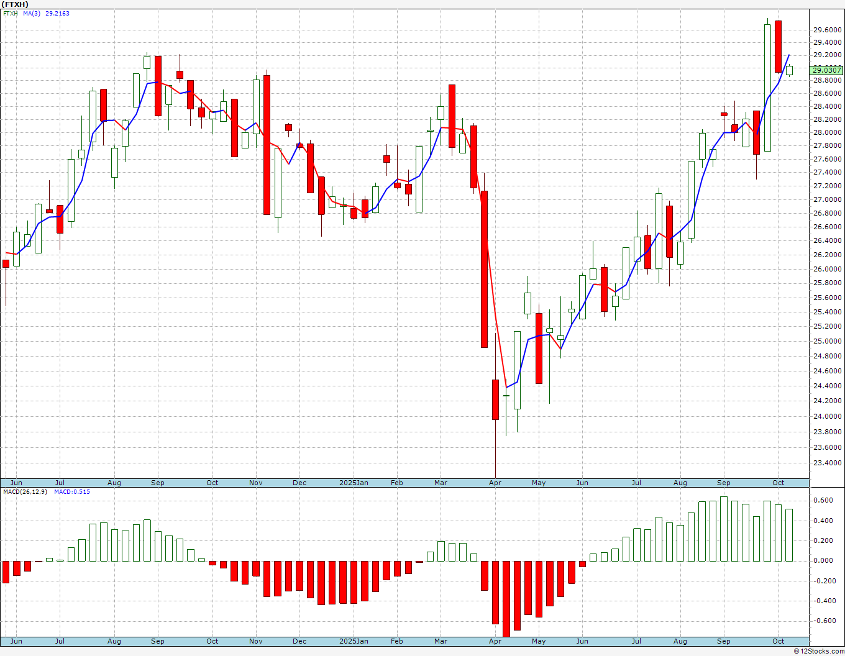
Task: Click Feb on the MACD panel time axis
Action: (x=397, y=641)
